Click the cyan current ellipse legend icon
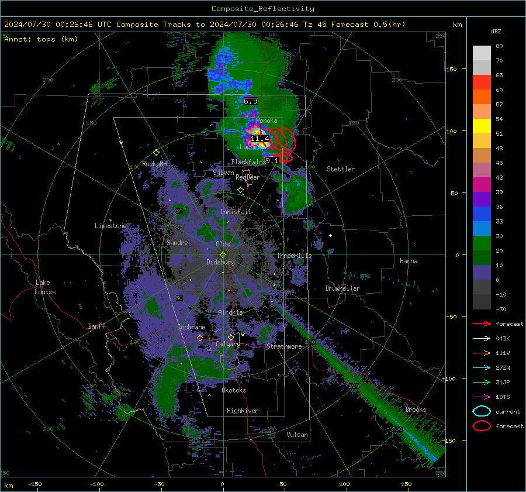The width and height of the screenshot is (526, 492). pyautogui.click(x=482, y=411)
